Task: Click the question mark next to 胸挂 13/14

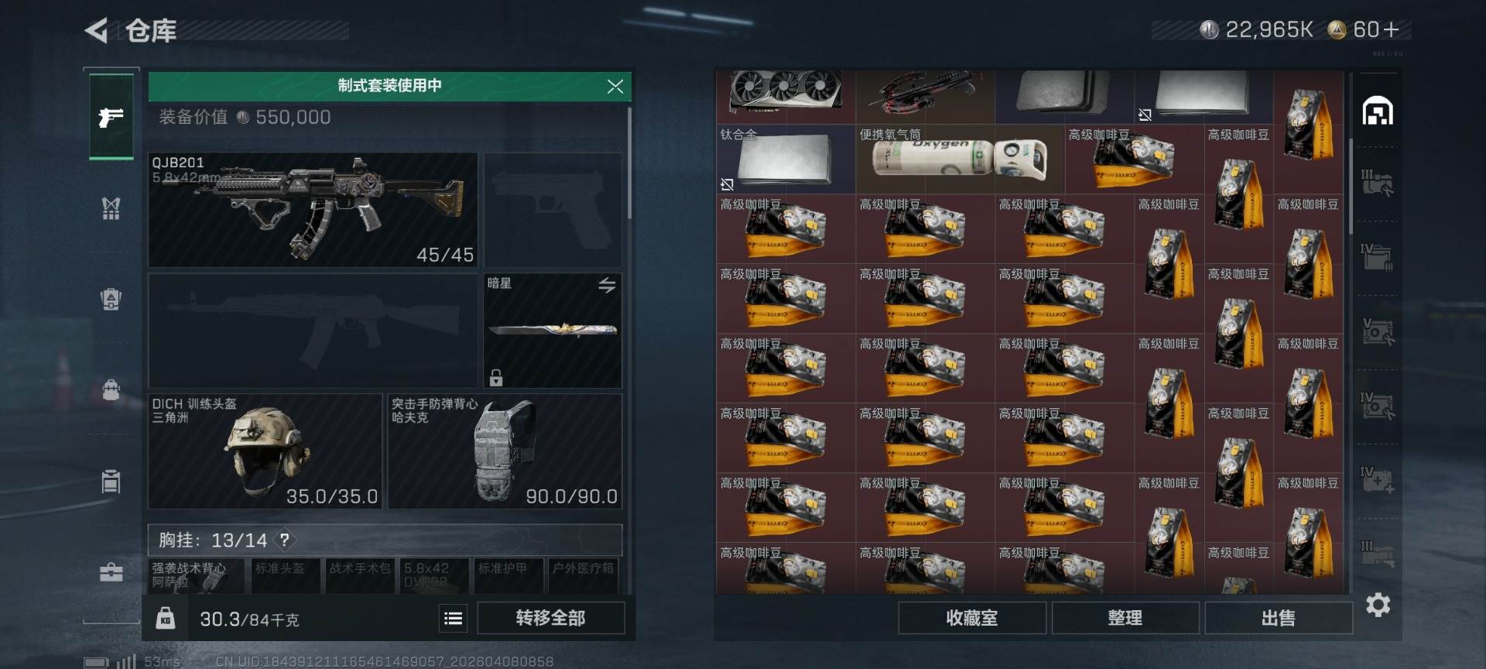Action: 285,540
